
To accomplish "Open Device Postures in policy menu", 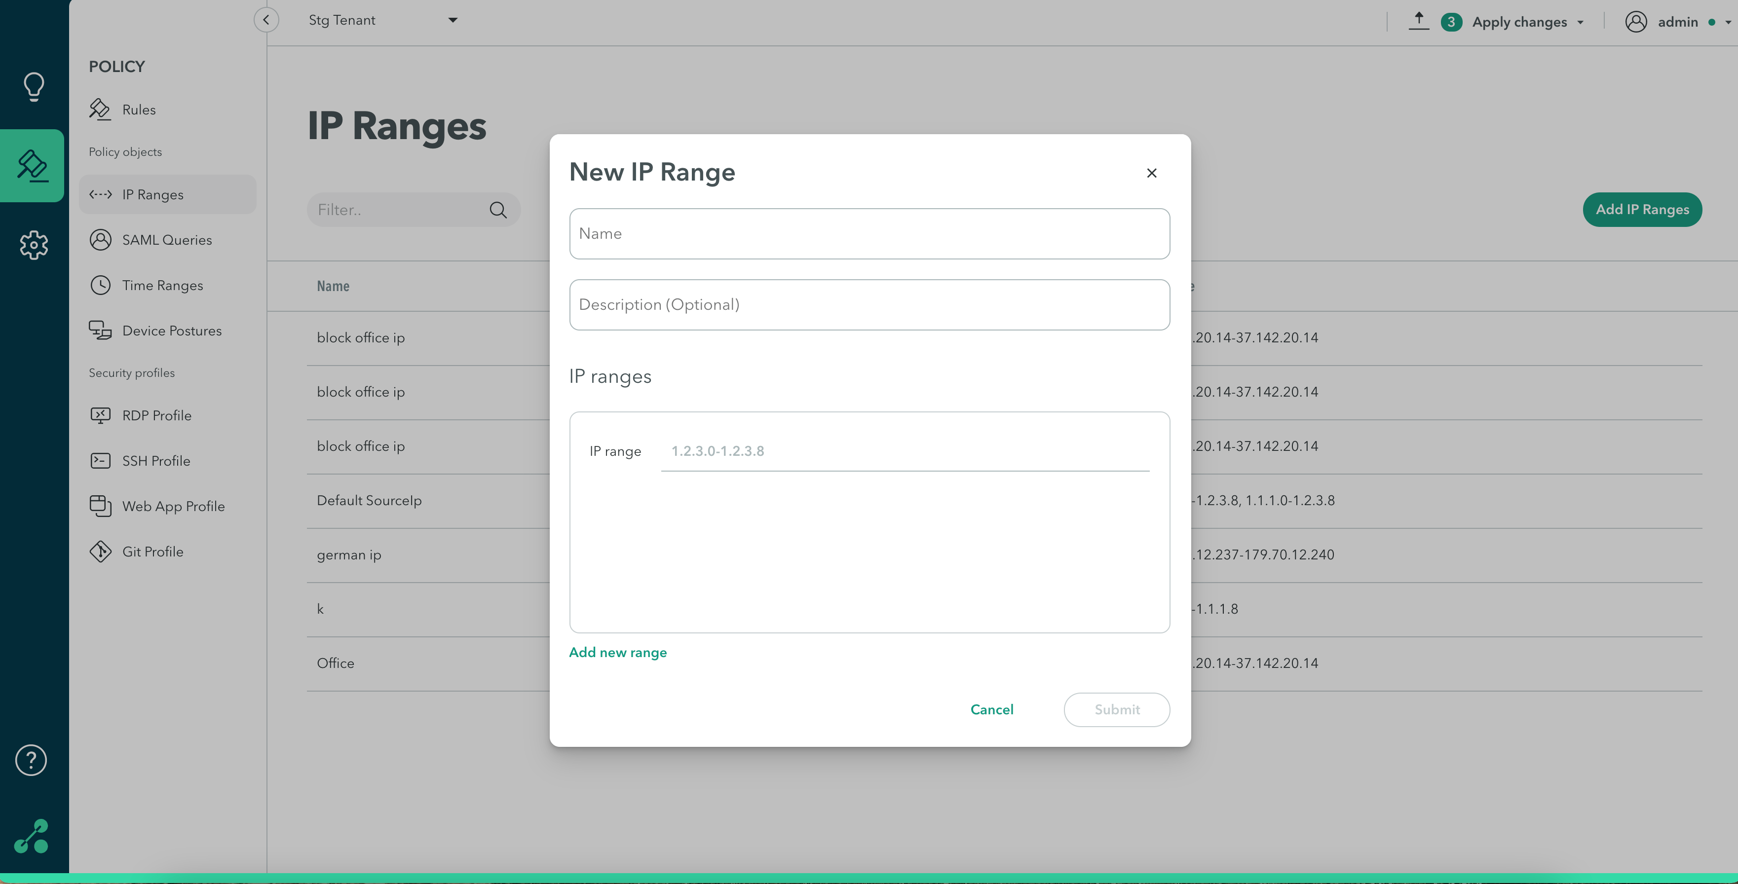I will 171,331.
